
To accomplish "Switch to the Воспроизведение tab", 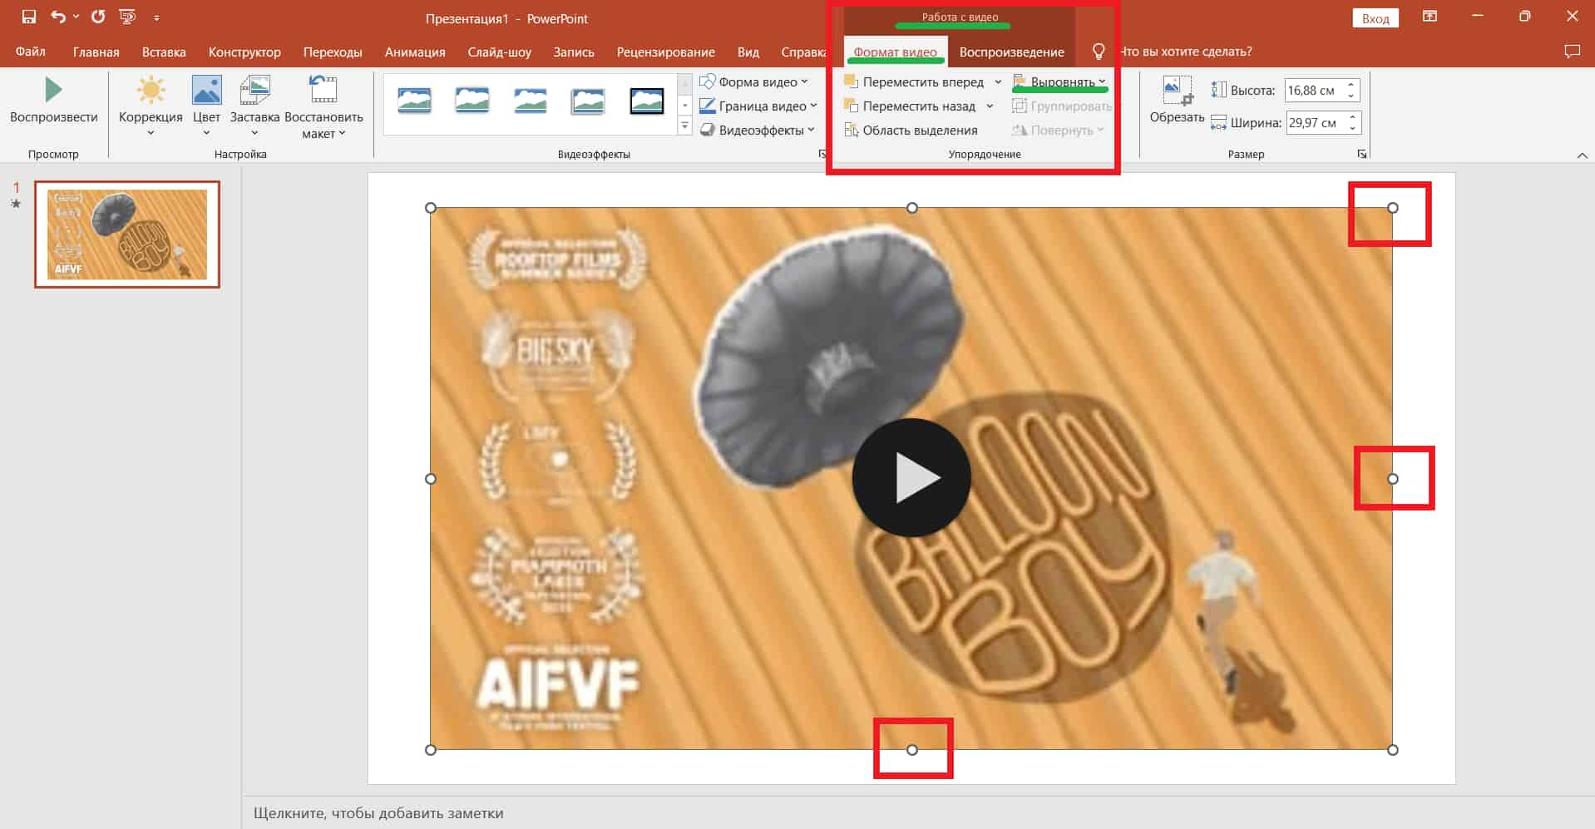I will pyautogui.click(x=1011, y=52).
